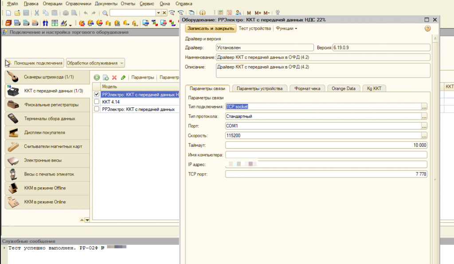Uncheck the first РРЭлектро ККТ НДС row checkbox
Image resolution: width=454 pixels, height=264 pixels.
pyautogui.click(x=97, y=95)
